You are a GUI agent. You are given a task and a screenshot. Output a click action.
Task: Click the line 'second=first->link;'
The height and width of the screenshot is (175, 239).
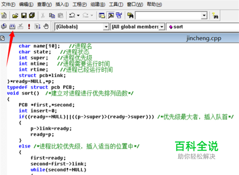click(58, 164)
